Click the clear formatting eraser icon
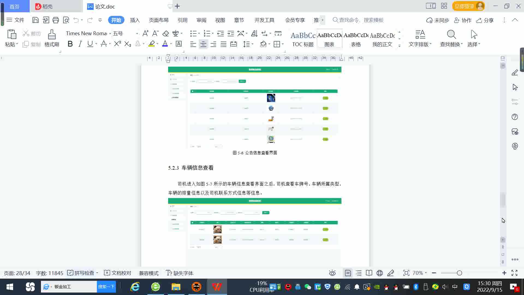This screenshot has width=524, height=295. tap(166, 34)
